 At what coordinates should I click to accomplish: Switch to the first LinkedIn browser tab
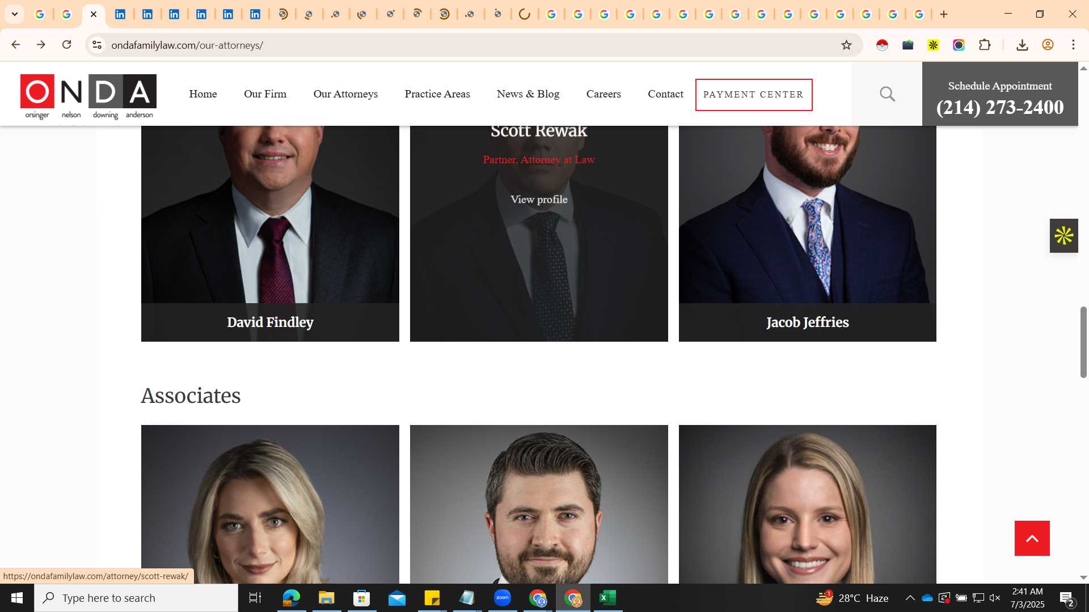click(120, 14)
